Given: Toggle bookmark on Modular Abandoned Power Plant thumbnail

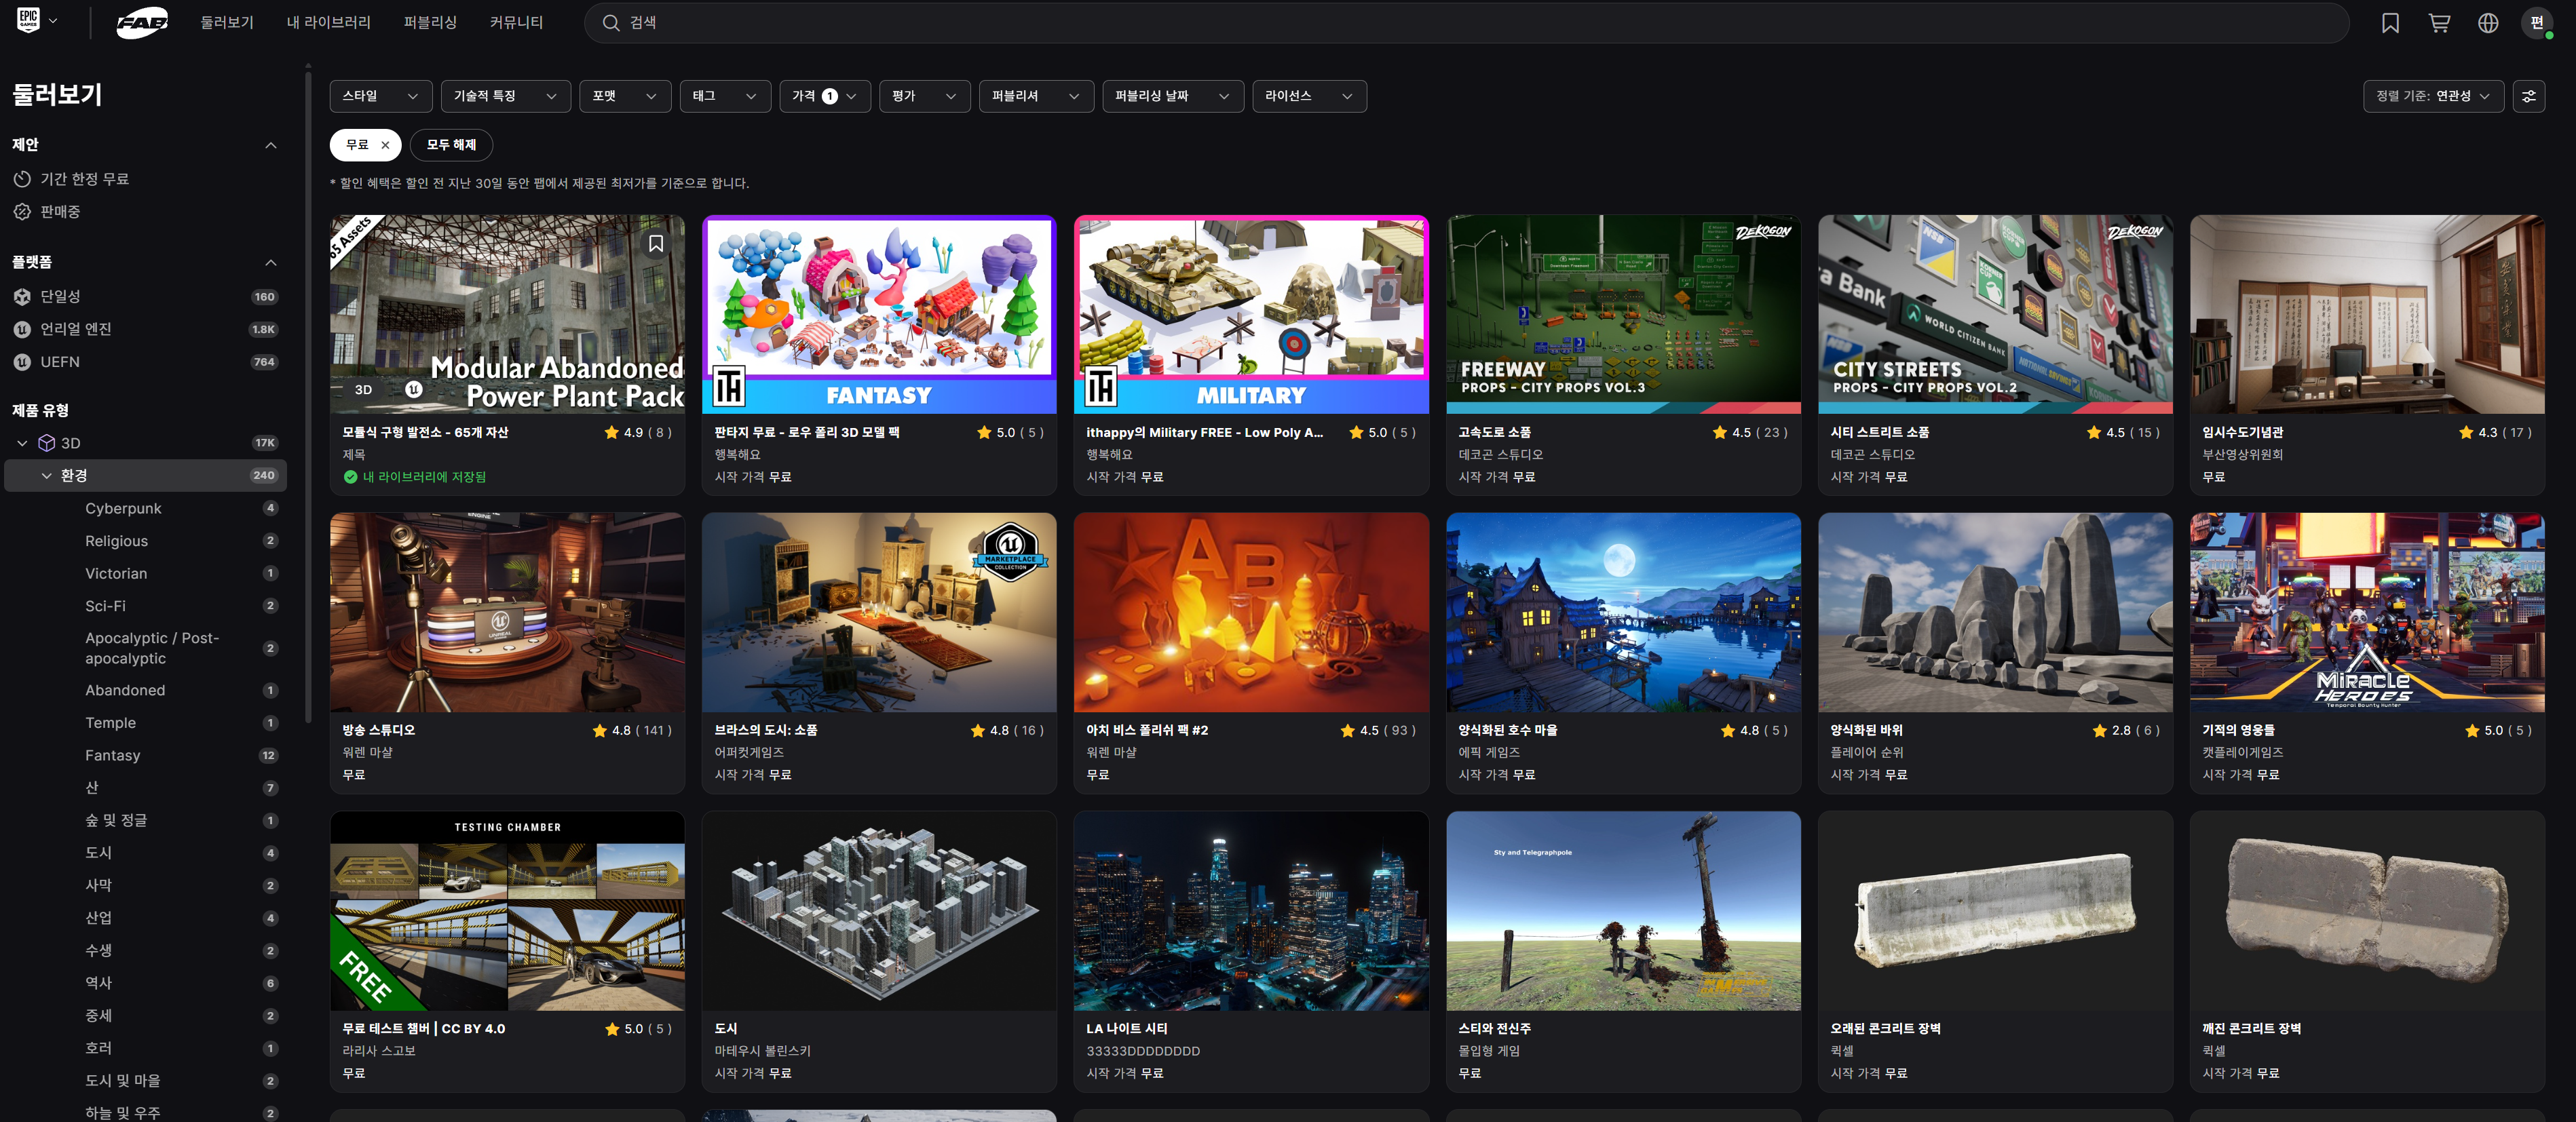Looking at the screenshot, I should coord(656,244).
